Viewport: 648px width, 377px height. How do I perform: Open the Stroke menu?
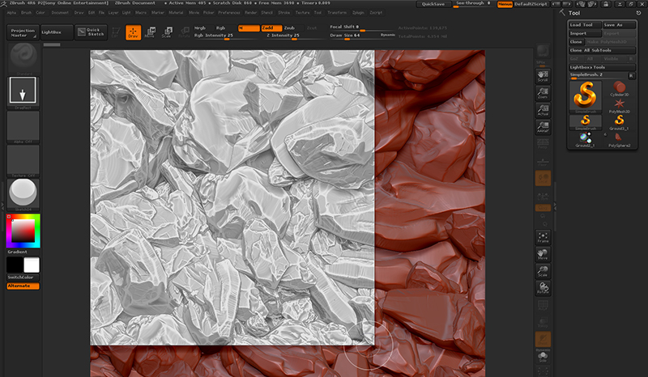284,13
